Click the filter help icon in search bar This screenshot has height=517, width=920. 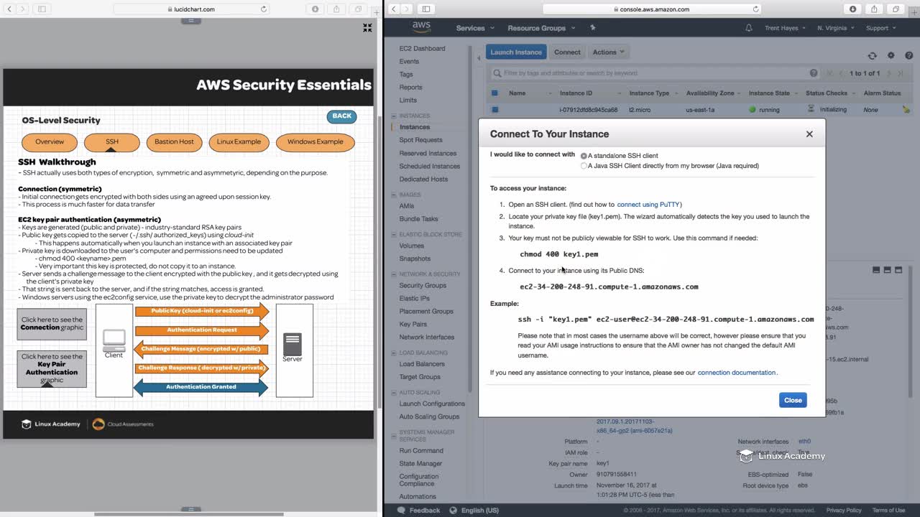click(x=814, y=73)
